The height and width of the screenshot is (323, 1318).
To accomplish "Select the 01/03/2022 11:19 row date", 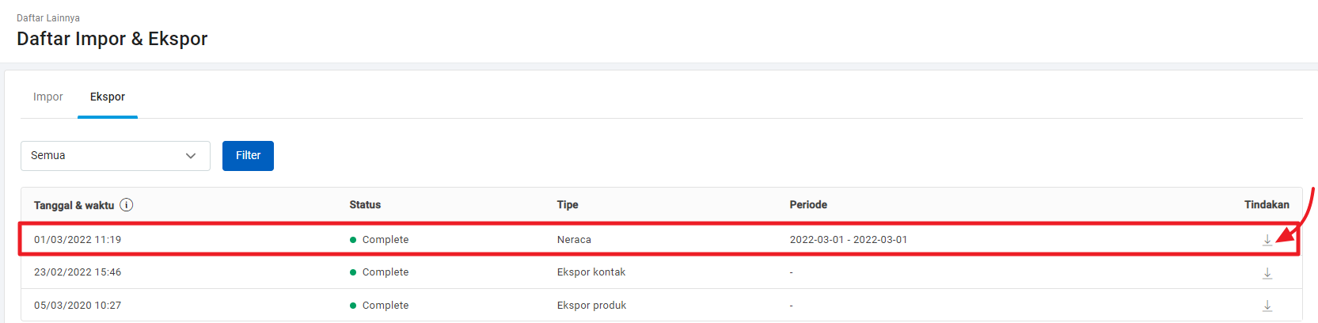I will tap(78, 240).
